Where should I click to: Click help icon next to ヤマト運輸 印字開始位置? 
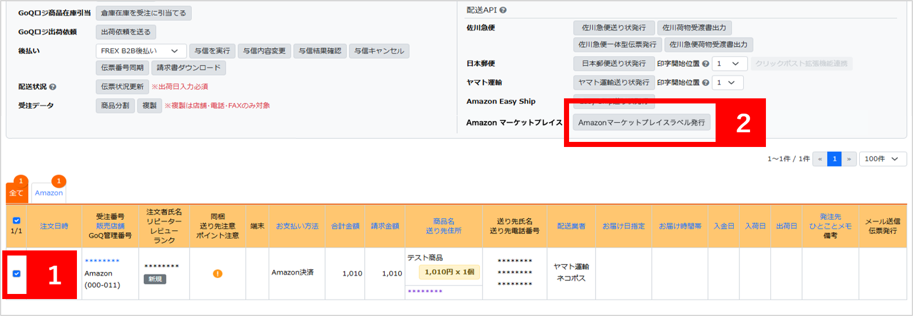tap(705, 83)
